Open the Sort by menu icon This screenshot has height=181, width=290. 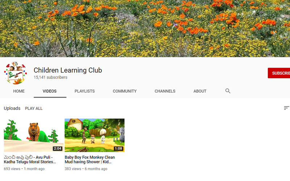point(286,108)
